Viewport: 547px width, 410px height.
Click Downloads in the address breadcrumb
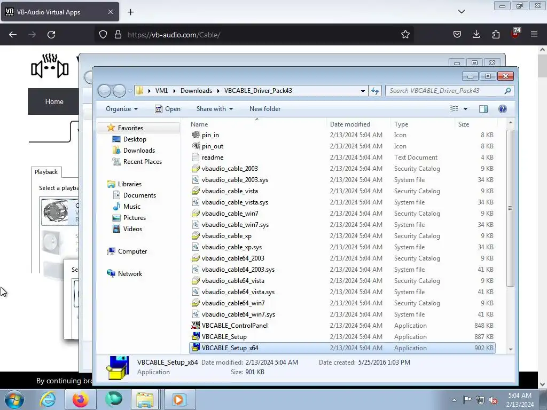pos(196,91)
